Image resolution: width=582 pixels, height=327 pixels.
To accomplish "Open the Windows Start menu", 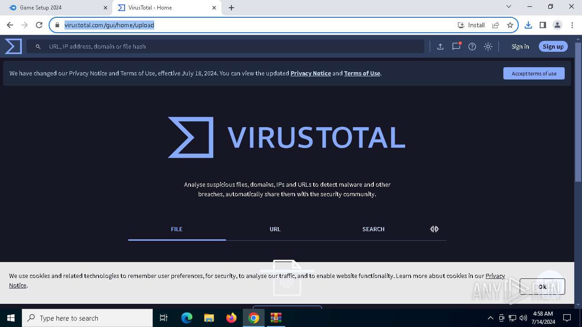I will point(11,318).
